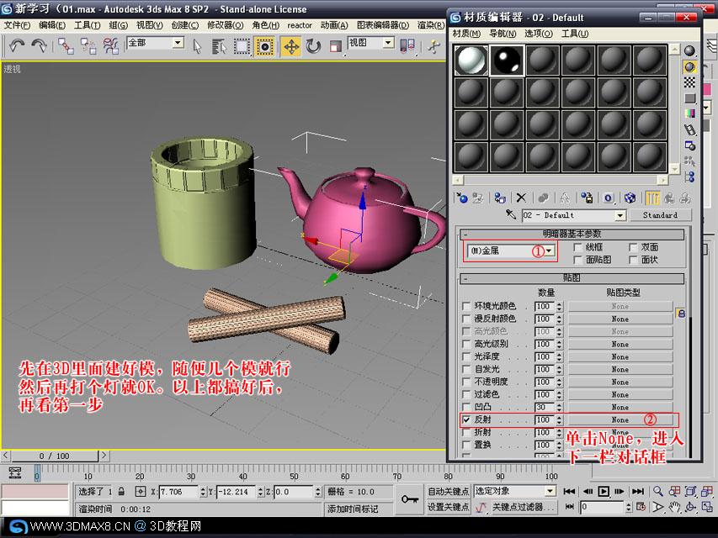
Task: Enable the 双面 two-sided checkbox
Action: 633,247
